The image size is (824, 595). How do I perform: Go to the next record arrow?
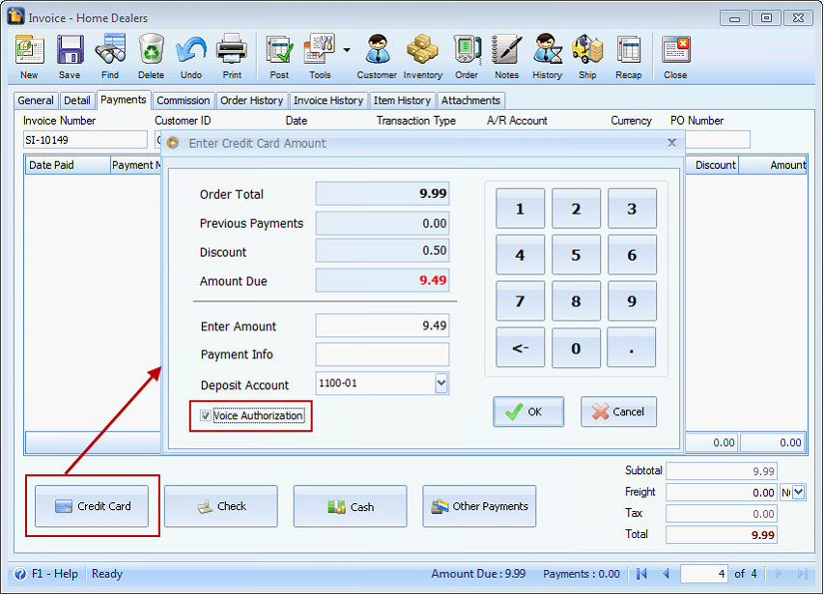point(779,574)
